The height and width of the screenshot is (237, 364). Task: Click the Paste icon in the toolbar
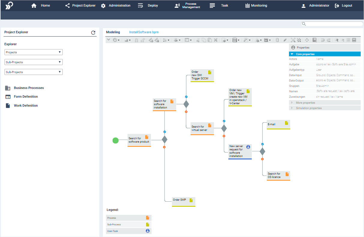click(x=210, y=40)
